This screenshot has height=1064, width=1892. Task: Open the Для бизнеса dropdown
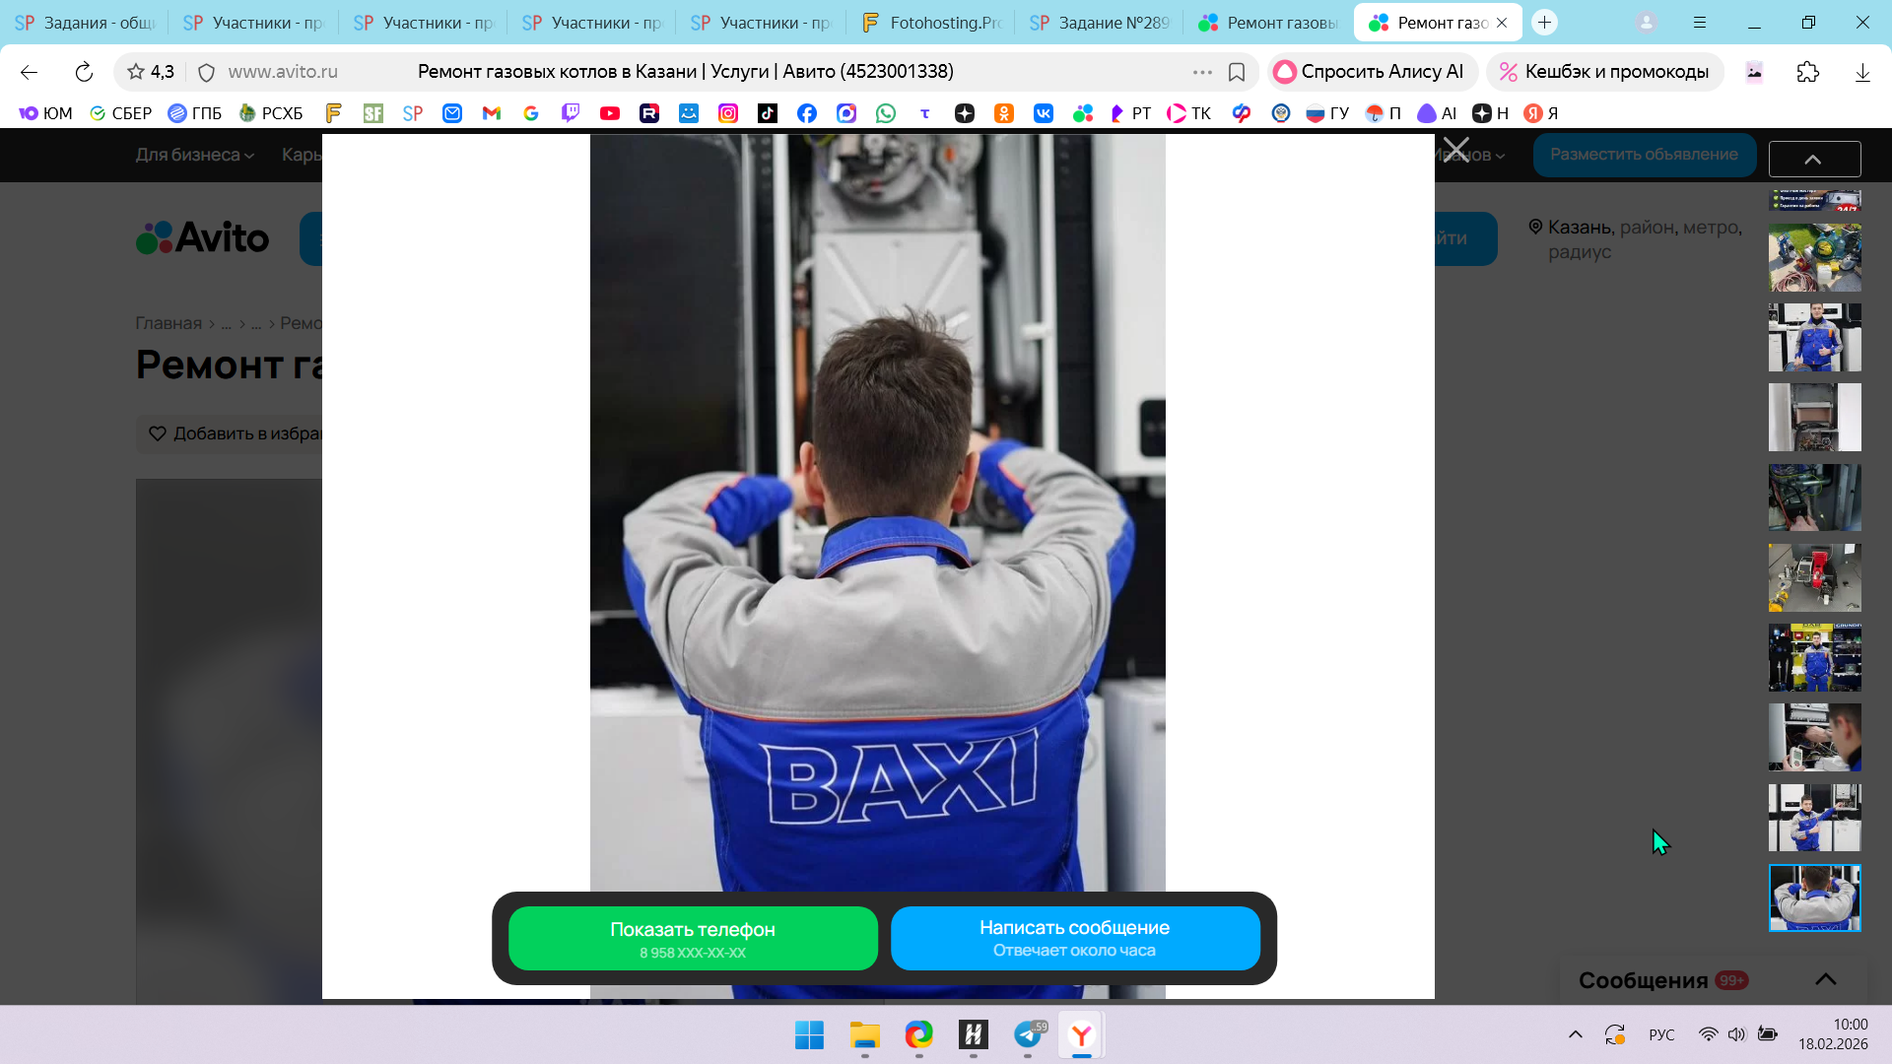click(x=194, y=155)
